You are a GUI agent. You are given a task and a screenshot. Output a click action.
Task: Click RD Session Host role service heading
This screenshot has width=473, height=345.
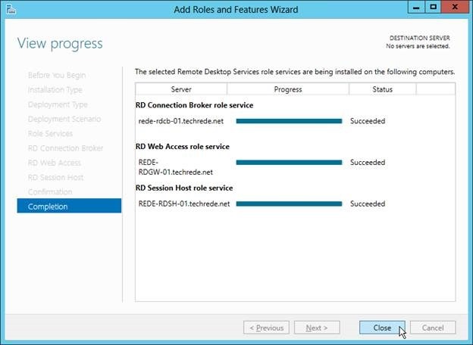(184, 188)
